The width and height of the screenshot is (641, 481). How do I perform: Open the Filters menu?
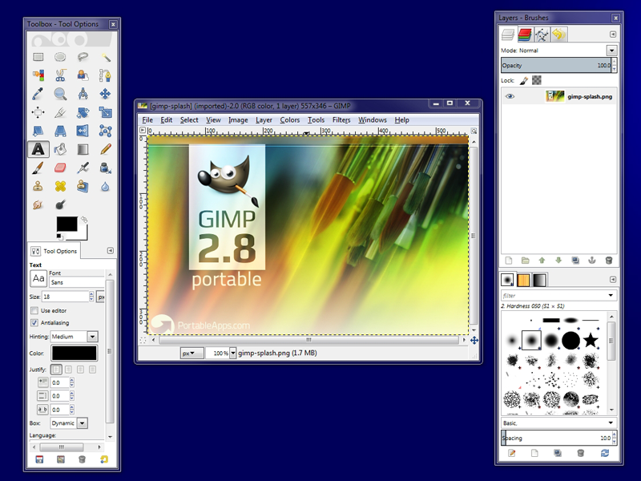pyautogui.click(x=342, y=119)
